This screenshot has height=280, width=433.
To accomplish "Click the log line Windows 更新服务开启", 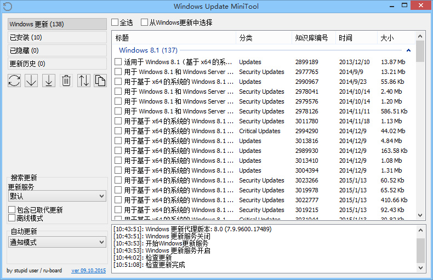I will click(x=162, y=250).
